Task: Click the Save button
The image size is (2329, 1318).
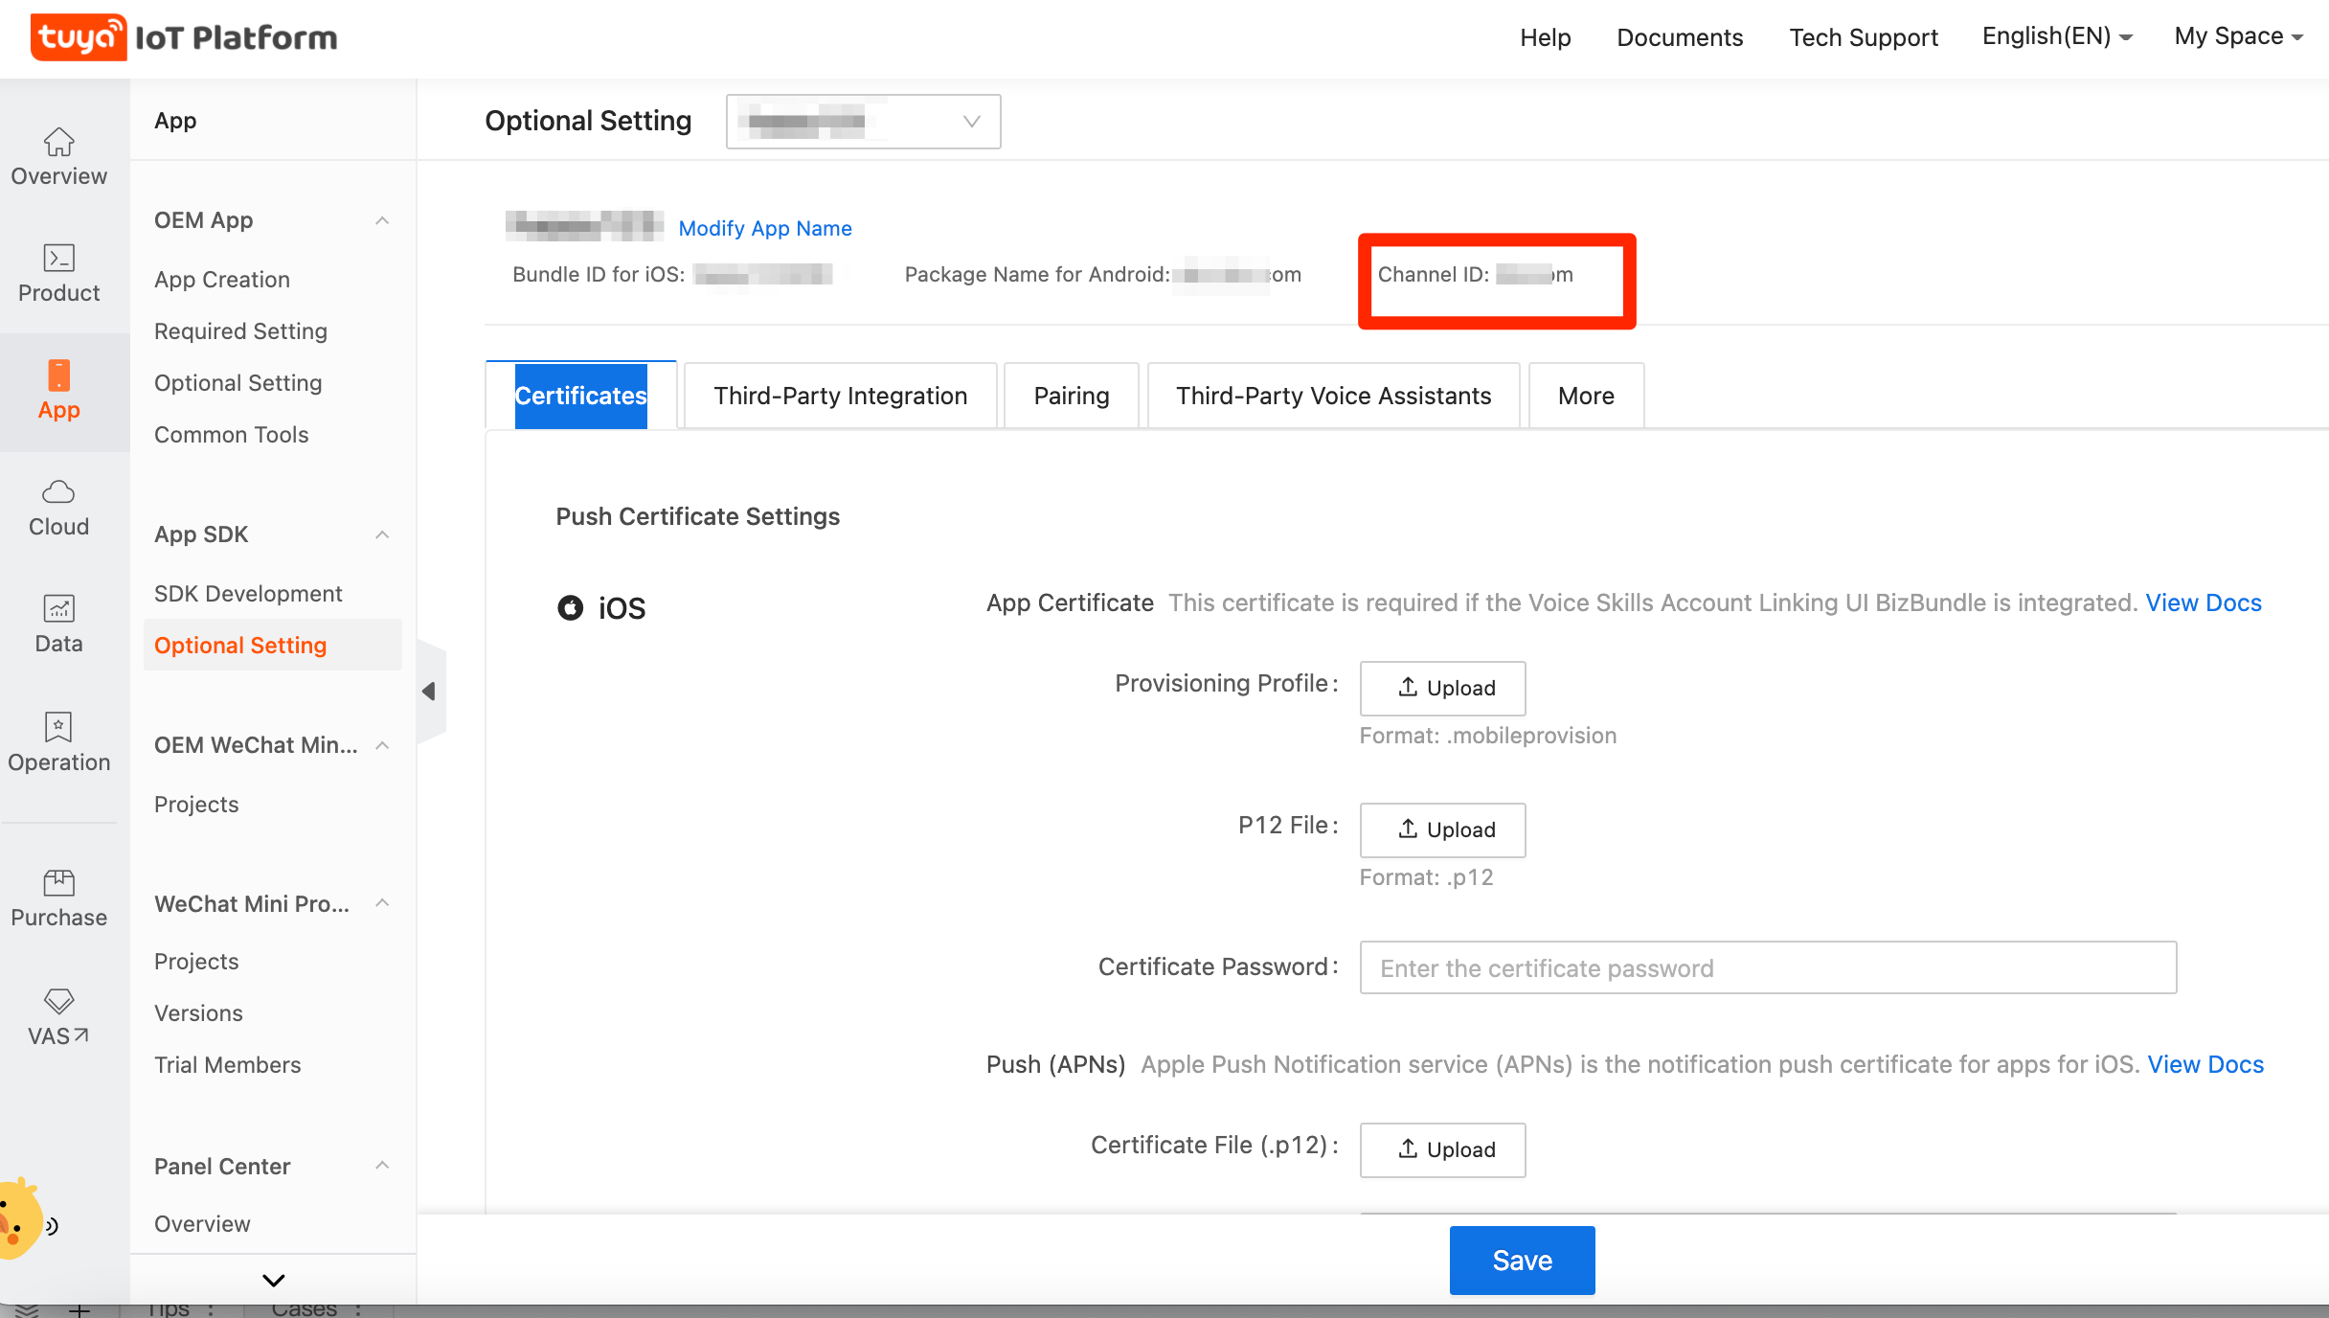Action: (x=1521, y=1260)
